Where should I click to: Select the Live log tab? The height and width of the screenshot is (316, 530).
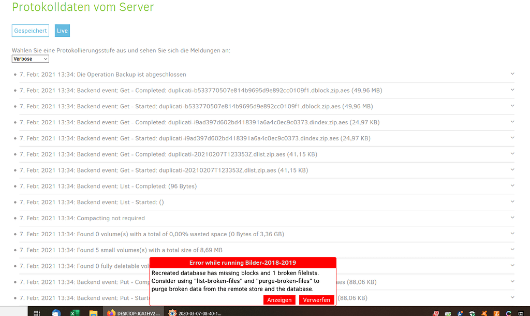(62, 31)
